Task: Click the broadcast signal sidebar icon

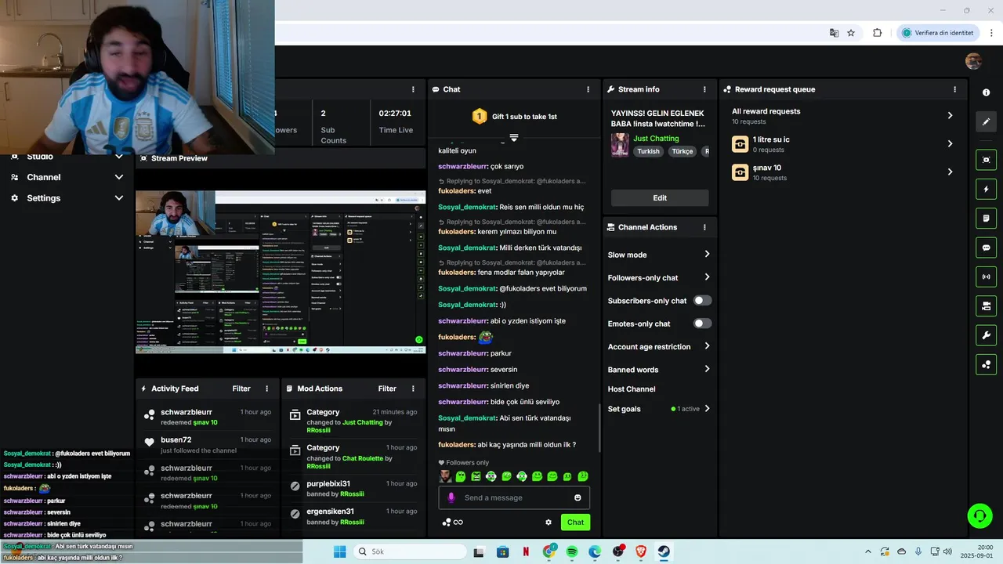Action: (986, 277)
